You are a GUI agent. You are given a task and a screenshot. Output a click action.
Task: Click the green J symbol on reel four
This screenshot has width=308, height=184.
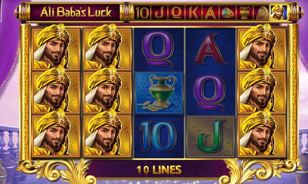tap(210, 136)
